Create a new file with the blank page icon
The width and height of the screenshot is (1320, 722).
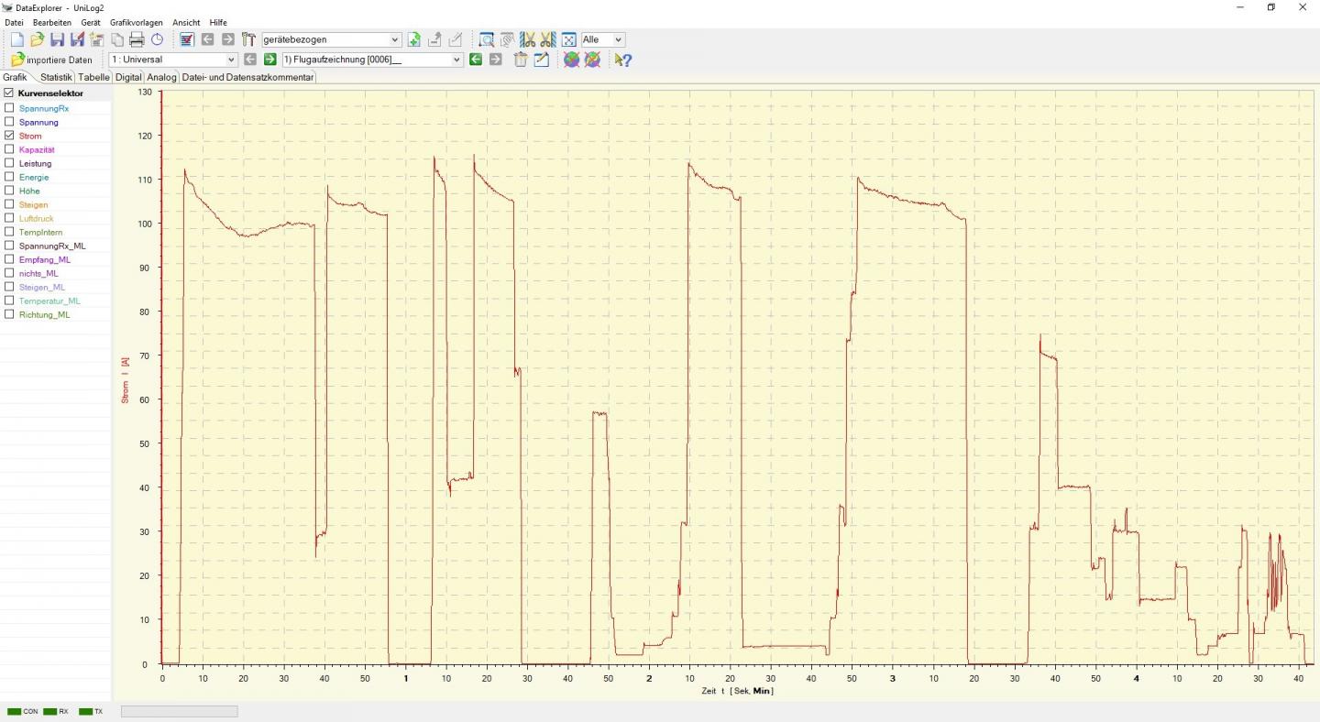pos(16,39)
